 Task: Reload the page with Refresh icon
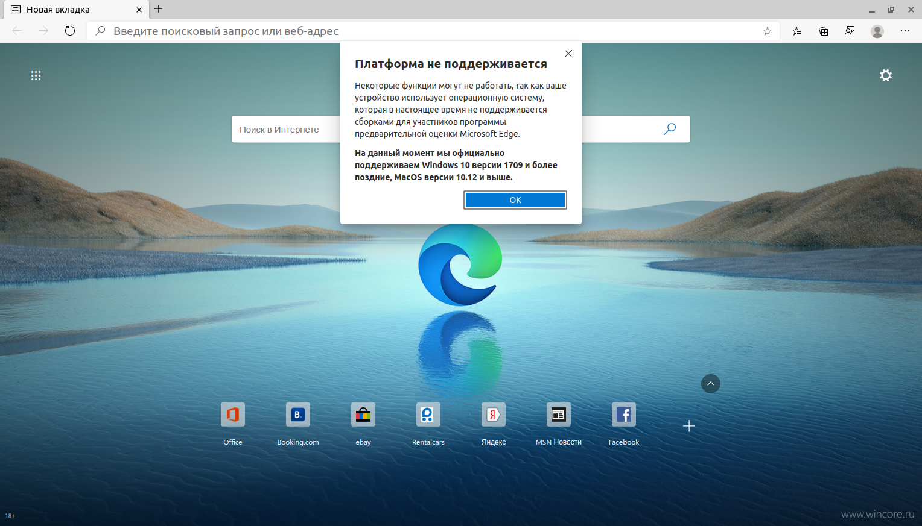(70, 31)
